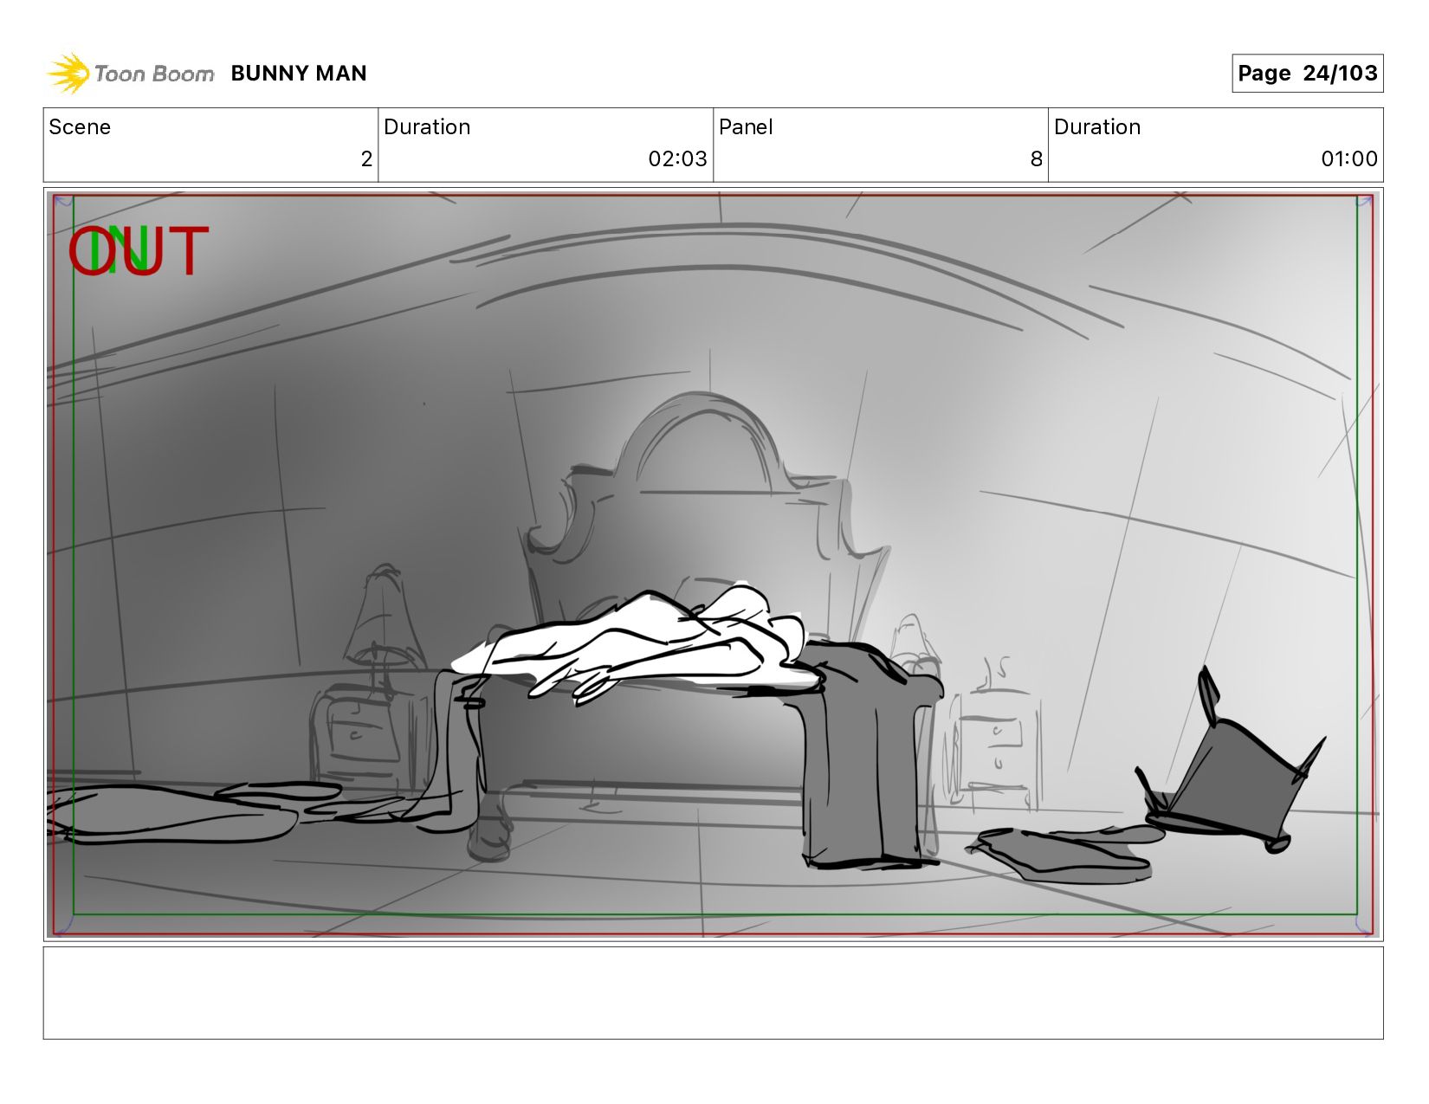This screenshot has width=1429, height=1104.
Task: Select scene number 2 value
Action: pos(366,159)
